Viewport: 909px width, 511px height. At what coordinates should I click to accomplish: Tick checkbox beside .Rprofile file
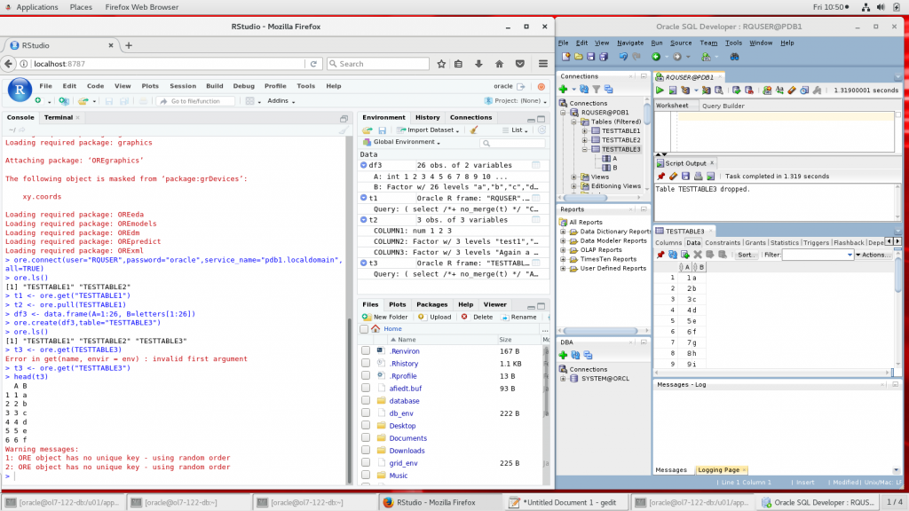click(366, 376)
